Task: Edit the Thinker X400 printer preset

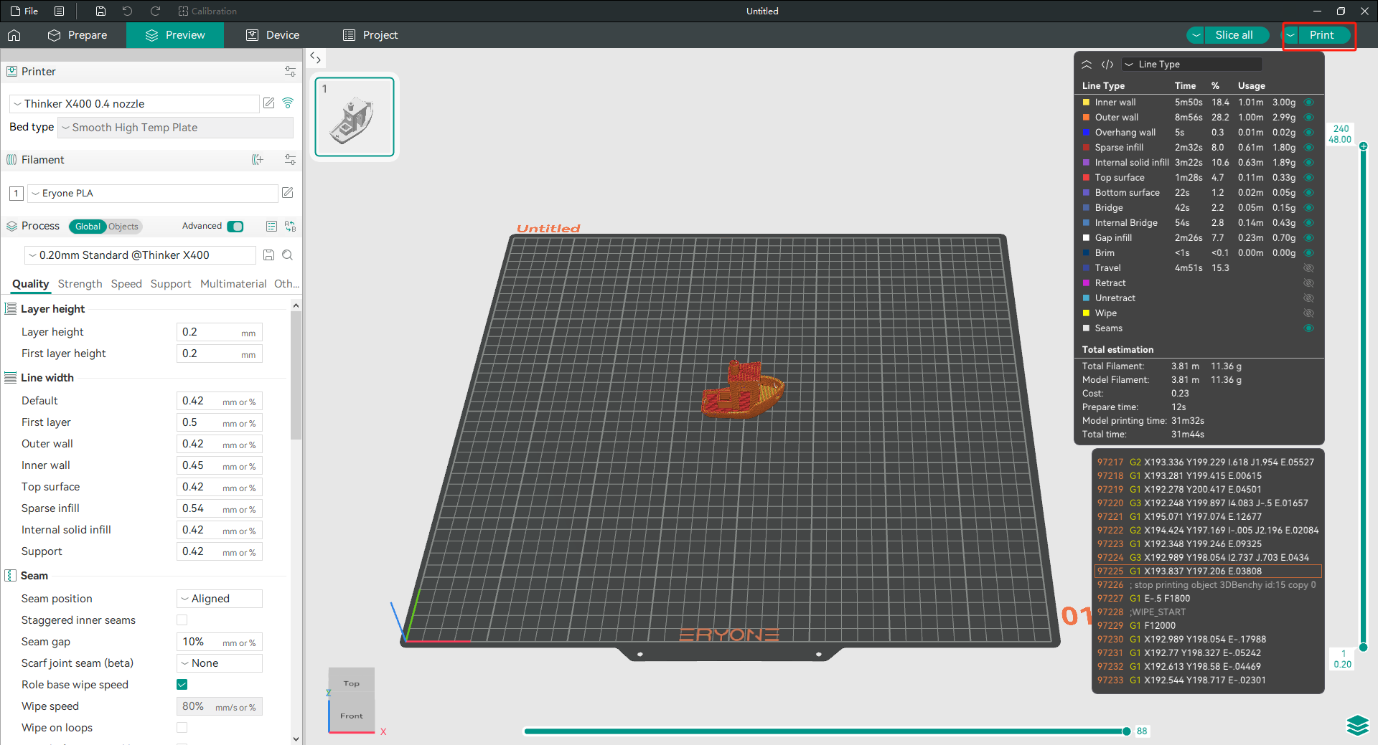Action: (268, 103)
